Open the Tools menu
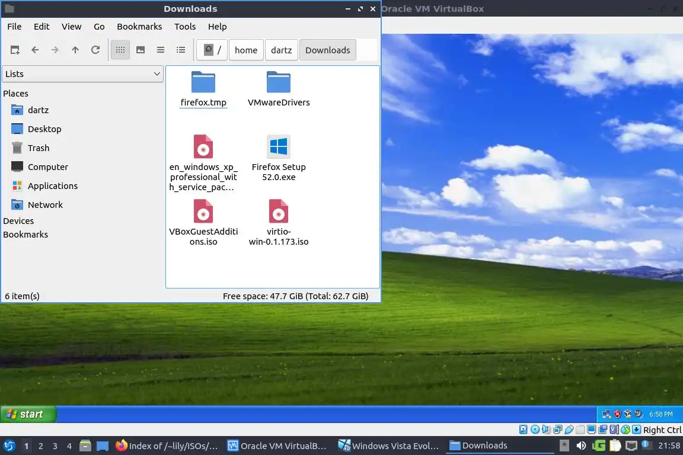The width and height of the screenshot is (683, 455). (185, 27)
